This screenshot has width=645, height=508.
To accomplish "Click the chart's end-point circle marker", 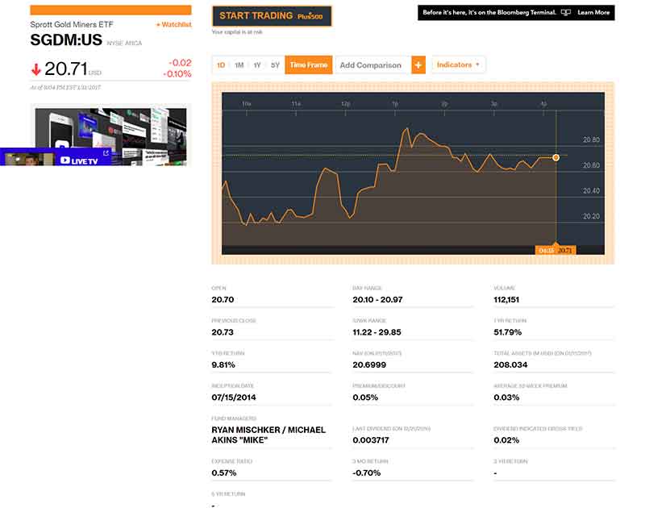I will [x=556, y=157].
